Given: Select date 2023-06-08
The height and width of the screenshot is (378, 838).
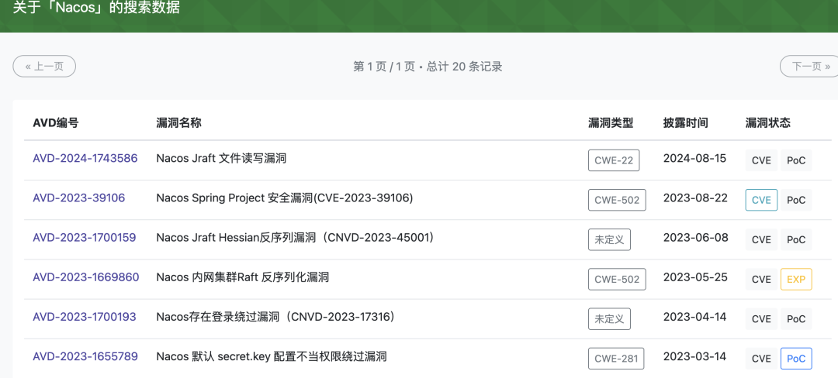Looking at the screenshot, I should click(695, 237).
